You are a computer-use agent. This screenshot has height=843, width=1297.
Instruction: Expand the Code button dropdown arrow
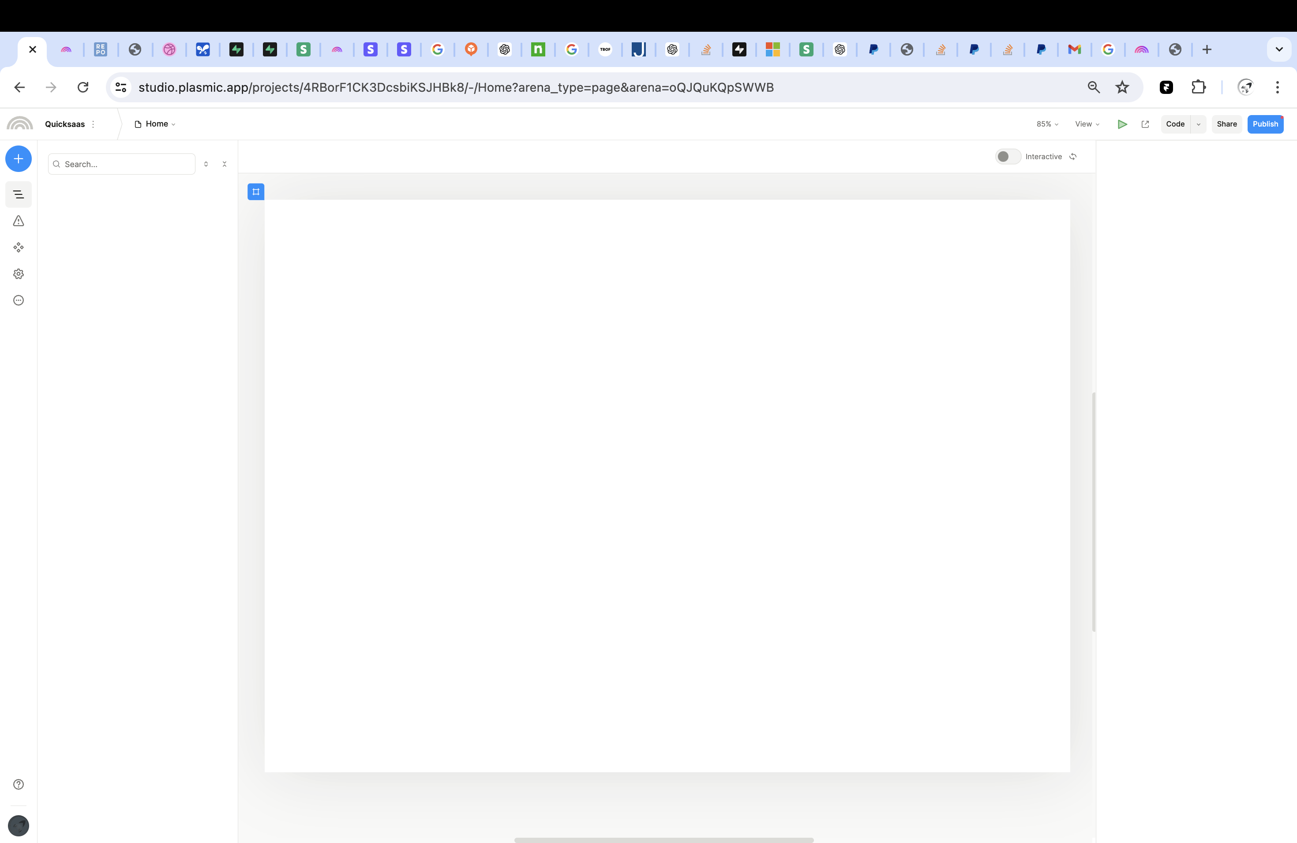point(1198,124)
